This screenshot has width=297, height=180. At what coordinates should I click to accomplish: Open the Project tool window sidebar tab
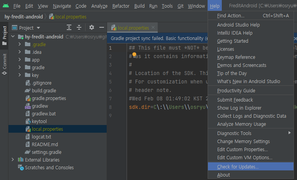(4, 36)
